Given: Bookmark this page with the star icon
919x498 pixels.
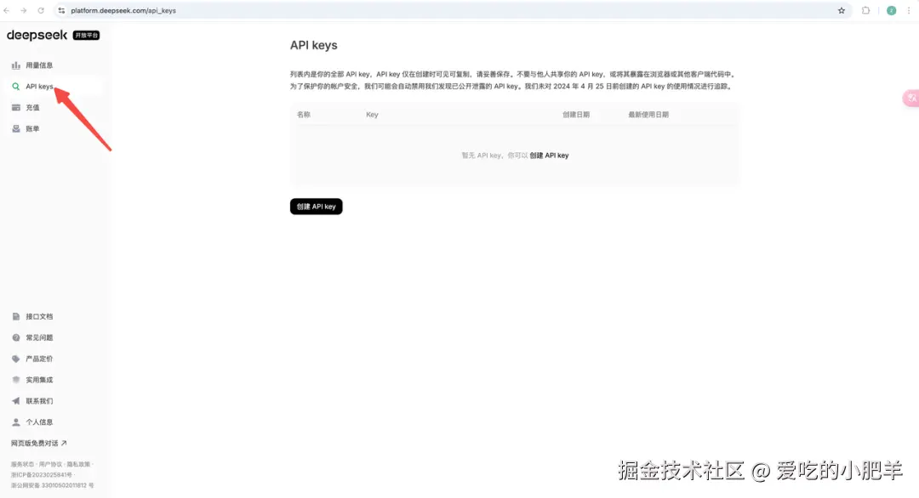Looking at the screenshot, I should point(841,11).
